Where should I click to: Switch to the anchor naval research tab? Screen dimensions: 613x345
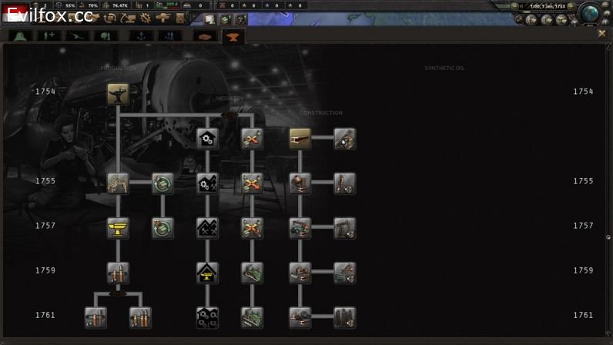pos(141,35)
